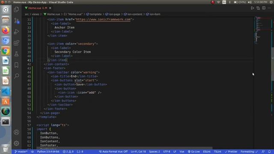The height and width of the screenshot is (154, 274).
Task: Open the notifications bell
Action: tap(269, 151)
